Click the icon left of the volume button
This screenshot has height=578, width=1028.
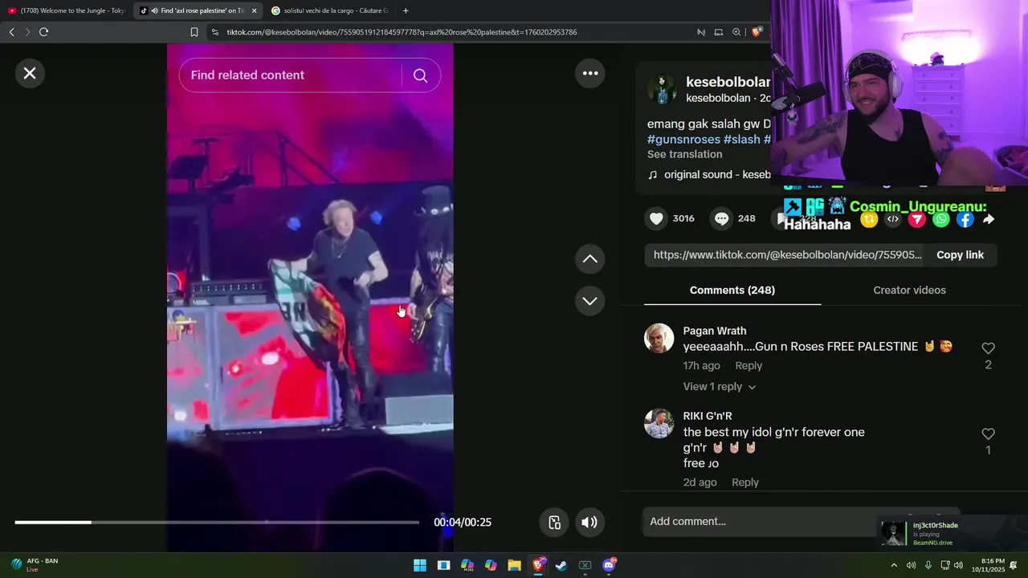click(x=554, y=523)
